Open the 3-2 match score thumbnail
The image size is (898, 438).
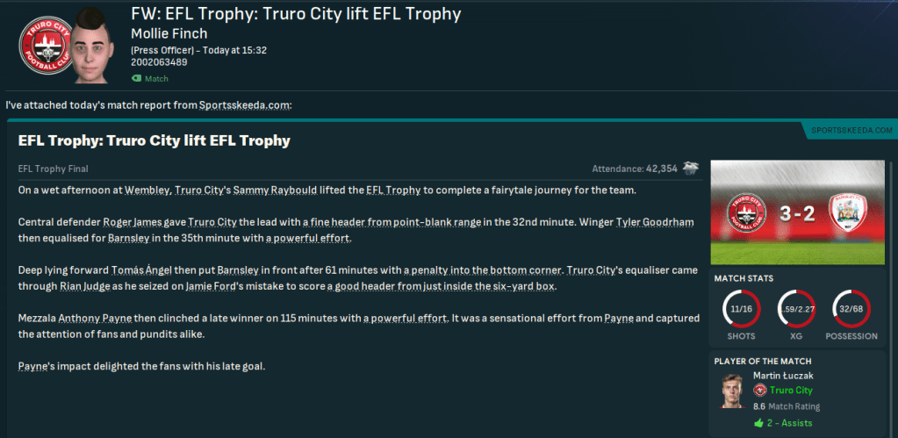click(x=796, y=213)
